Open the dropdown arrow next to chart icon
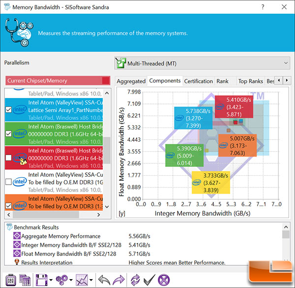This screenshot has width=295, height=288. click(x=91, y=280)
